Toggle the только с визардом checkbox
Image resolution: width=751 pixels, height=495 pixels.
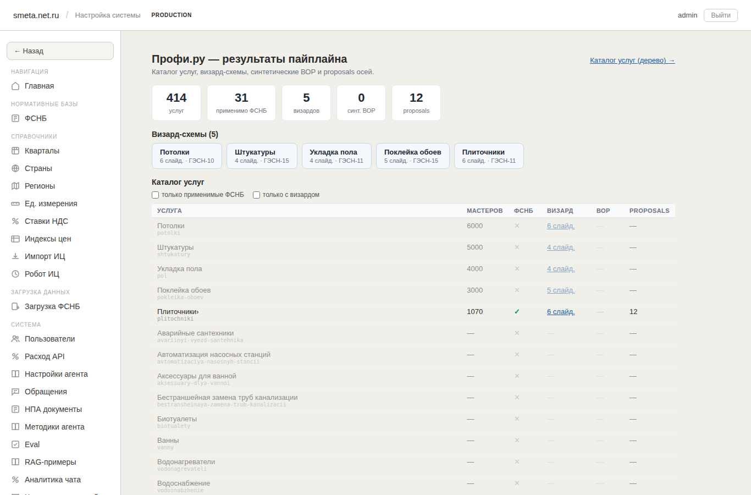point(256,195)
